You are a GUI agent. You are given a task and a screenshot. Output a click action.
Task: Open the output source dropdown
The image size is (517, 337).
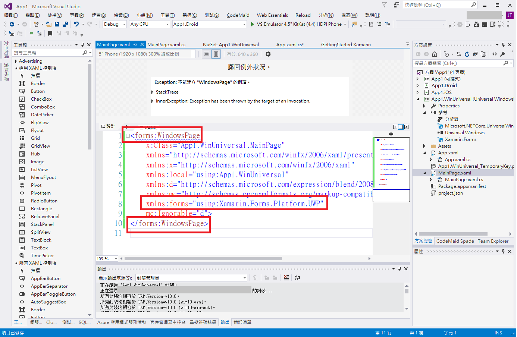191,278
